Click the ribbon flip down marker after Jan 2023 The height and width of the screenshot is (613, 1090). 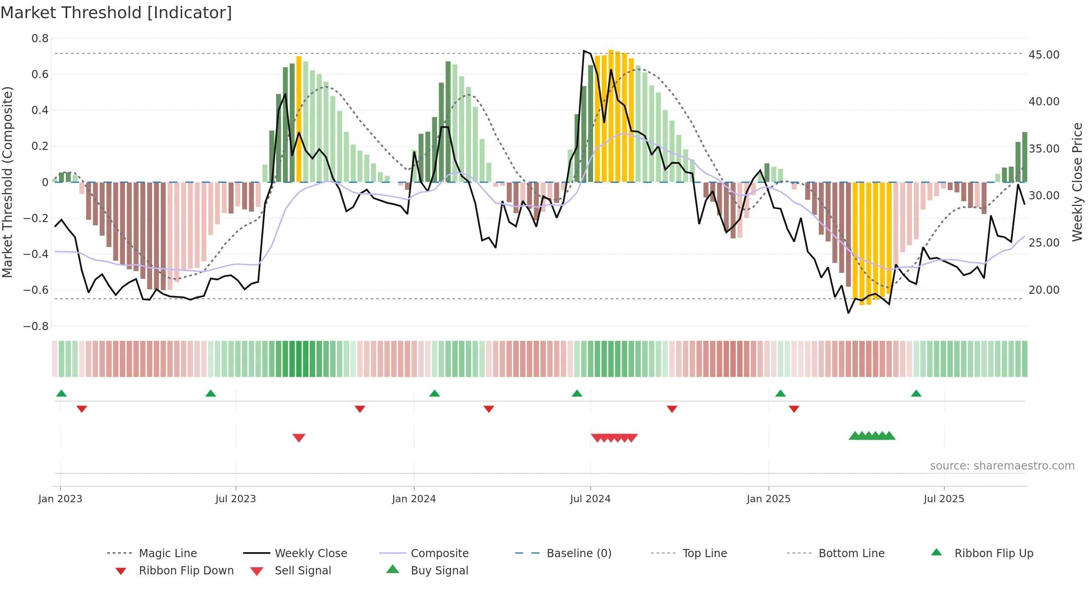[82, 409]
